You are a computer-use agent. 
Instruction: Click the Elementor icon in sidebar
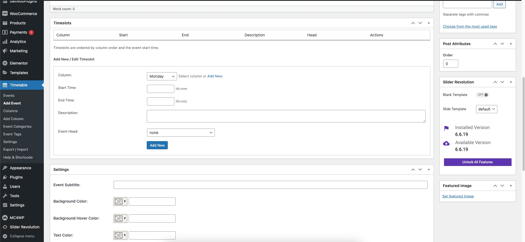[x=5, y=63]
